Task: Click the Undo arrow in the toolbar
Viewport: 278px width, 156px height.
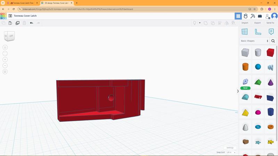Action: click(31, 23)
